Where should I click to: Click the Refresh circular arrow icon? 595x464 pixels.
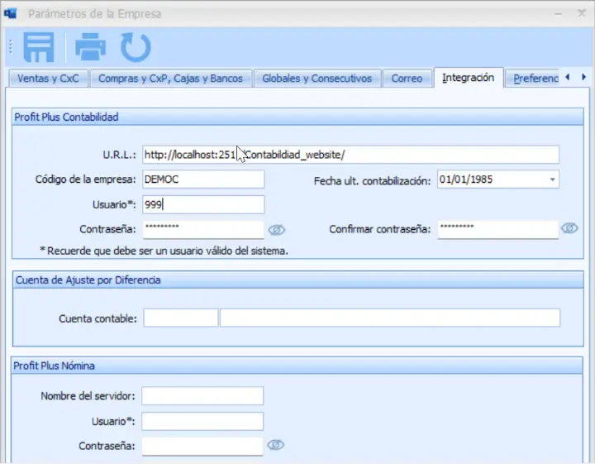136,47
